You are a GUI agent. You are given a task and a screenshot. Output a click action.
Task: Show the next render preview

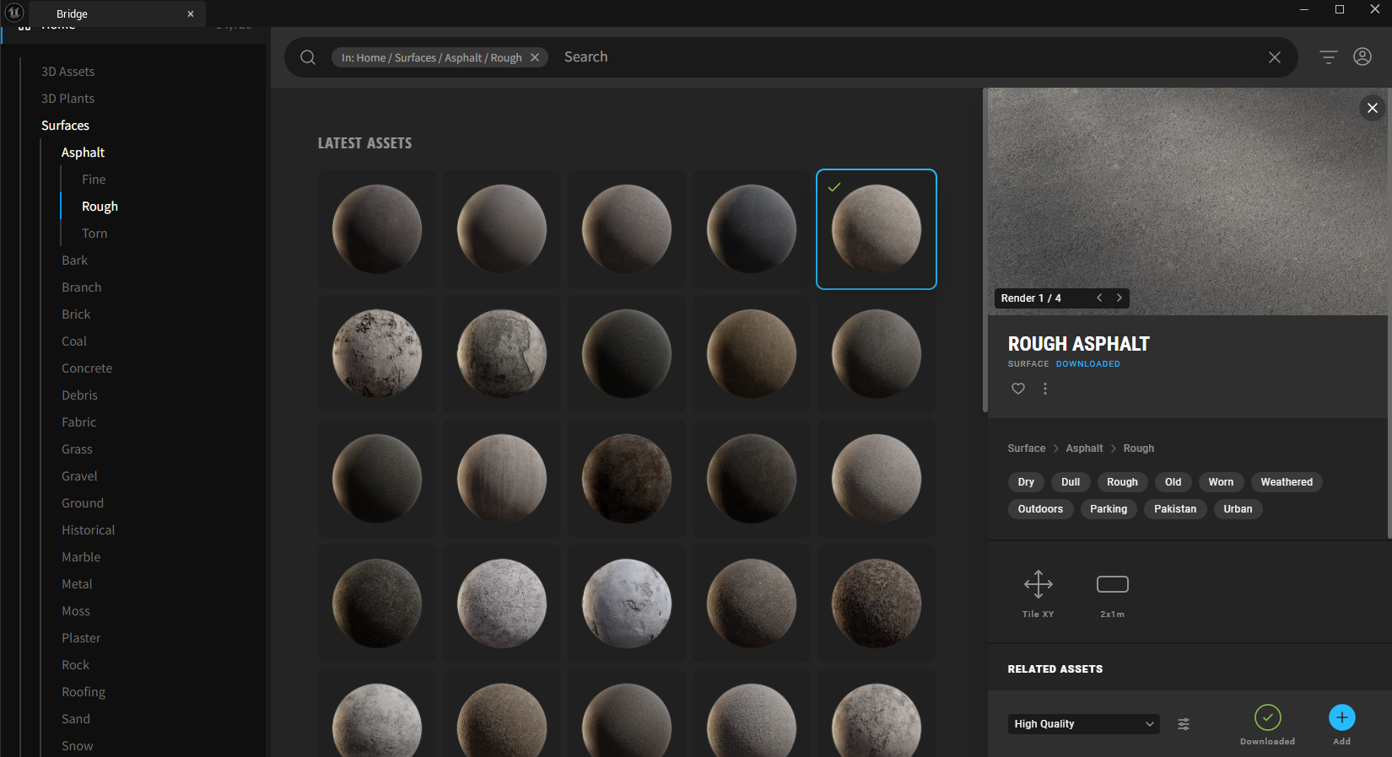(1120, 298)
